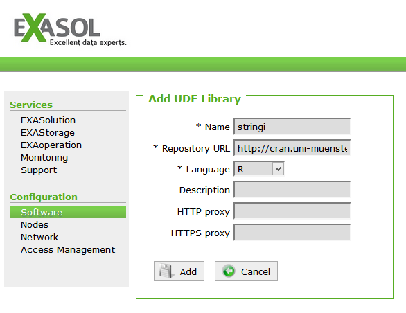
Task: Select Monitoring in the sidebar
Action: [x=44, y=157]
